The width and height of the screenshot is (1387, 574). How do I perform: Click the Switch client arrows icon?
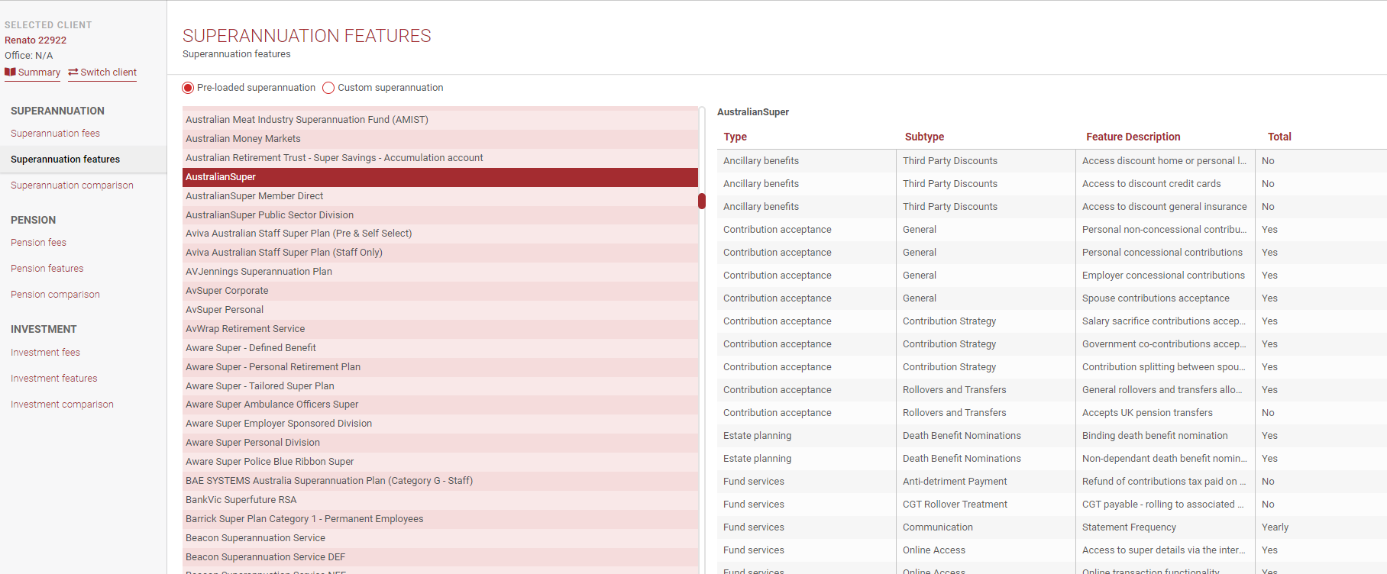coord(73,72)
